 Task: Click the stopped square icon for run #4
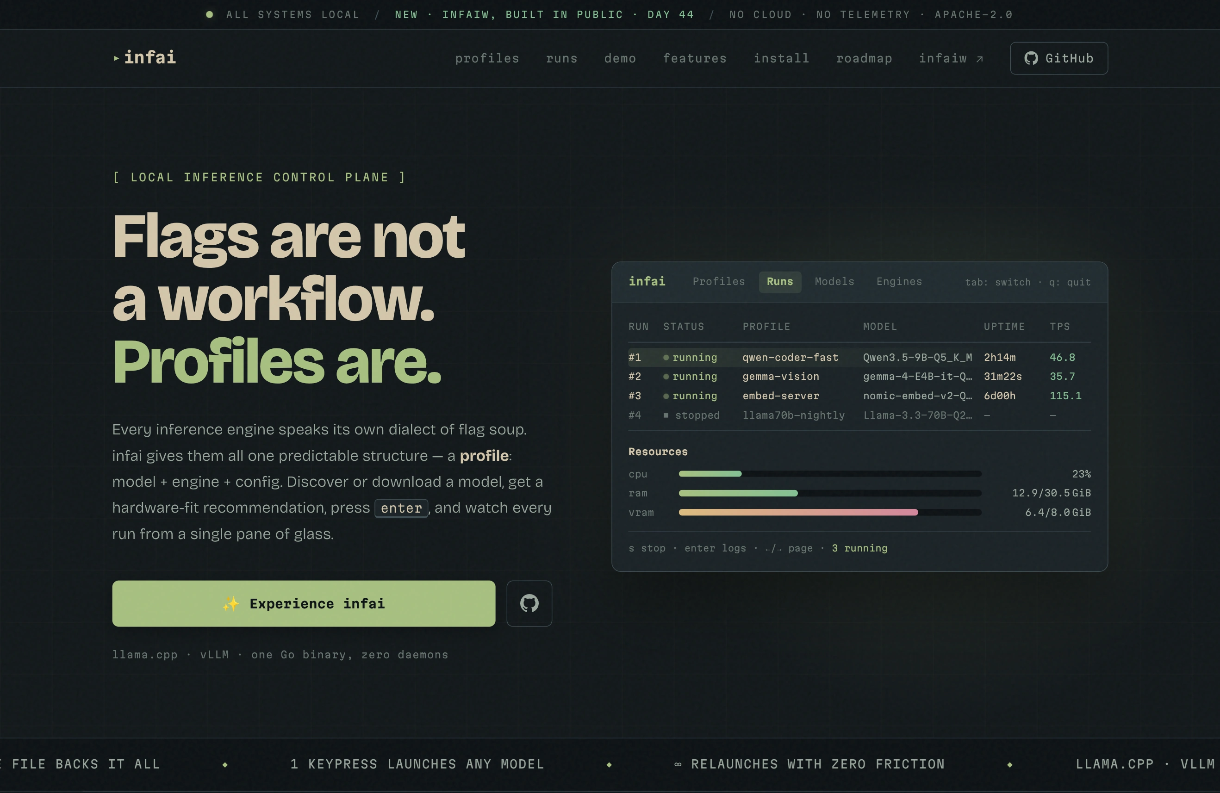tap(666, 415)
